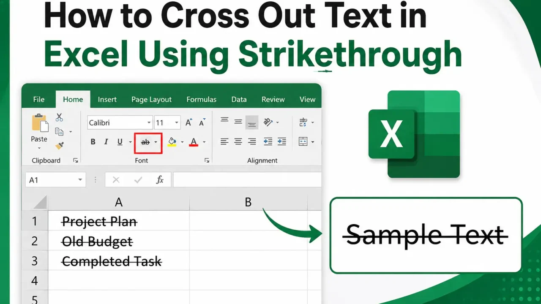541x304 pixels.
Task: Click the Copy icon
Action: [x=59, y=131]
